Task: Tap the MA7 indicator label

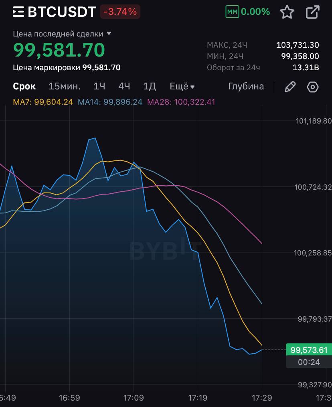Action: [x=43, y=102]
